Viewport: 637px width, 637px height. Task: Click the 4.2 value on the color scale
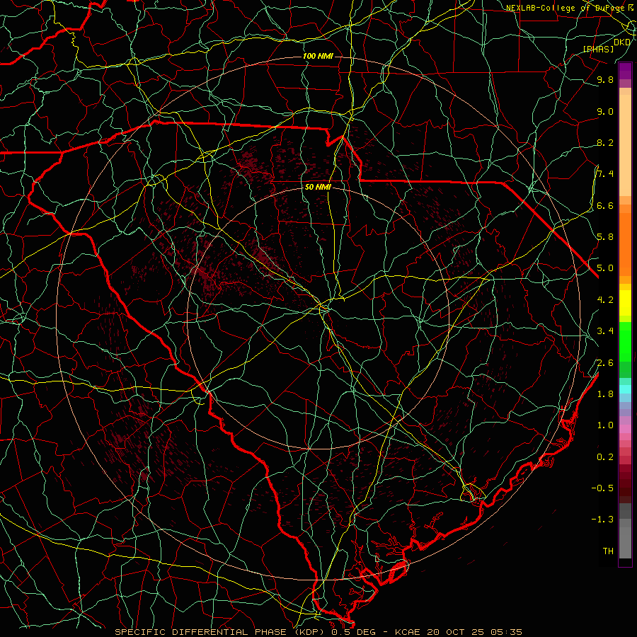tap(605, 300)
